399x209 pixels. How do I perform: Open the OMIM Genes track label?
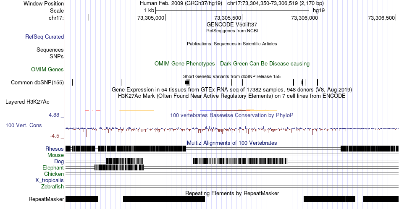(x=47, y=69)
